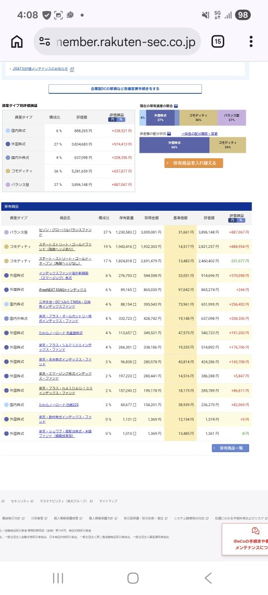
Task: Open ステート・ストリート・ゴールド・オープン(為替ヘッジなし) link
Action: (65, 260)
